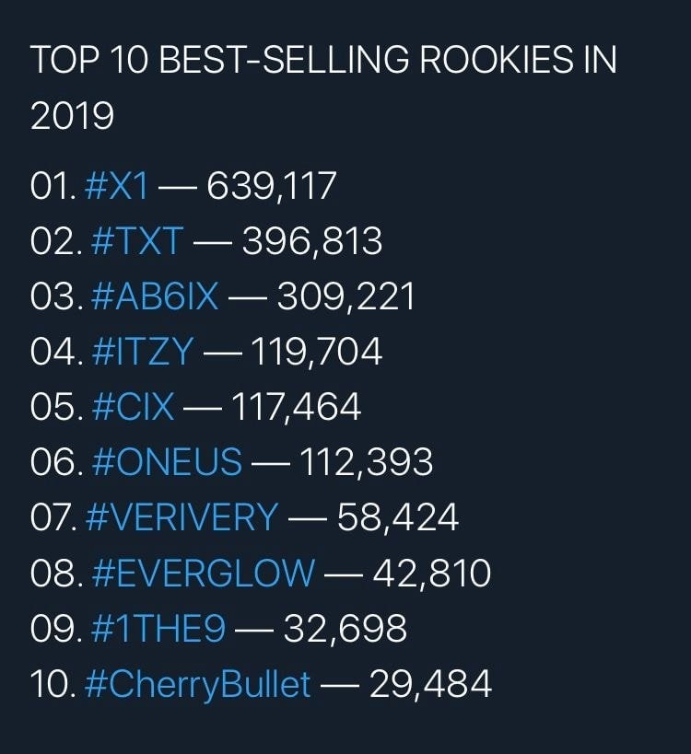The height and width of the screenshot is (754, 691).
Task: Tap the #AB6IX hashtag
Action: [x=155, y=296]
